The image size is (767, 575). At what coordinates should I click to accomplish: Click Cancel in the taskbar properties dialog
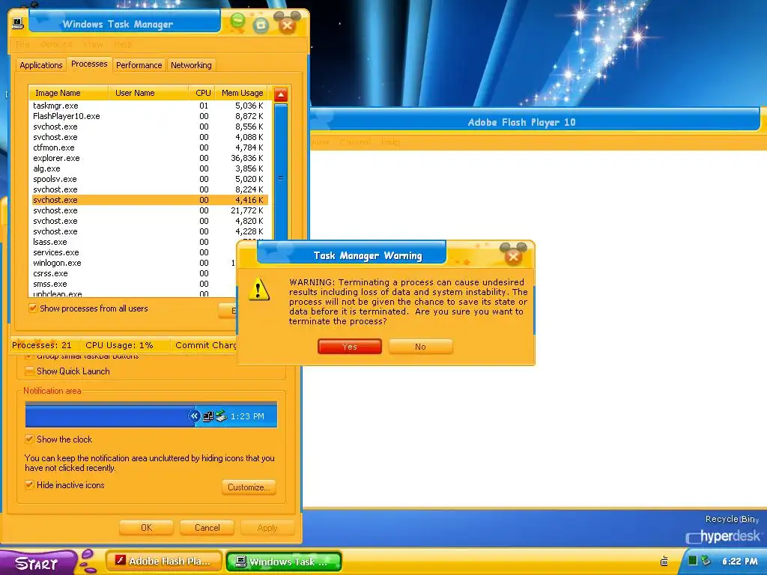[207, 528]
